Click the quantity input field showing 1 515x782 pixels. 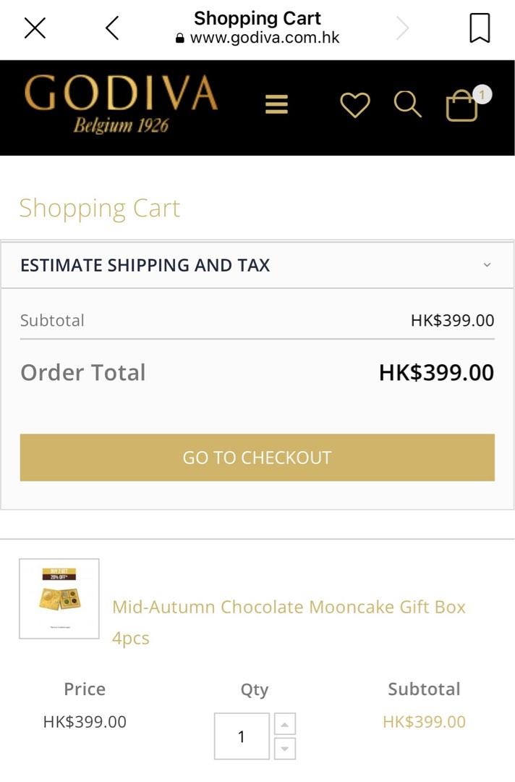pos(242,736)
